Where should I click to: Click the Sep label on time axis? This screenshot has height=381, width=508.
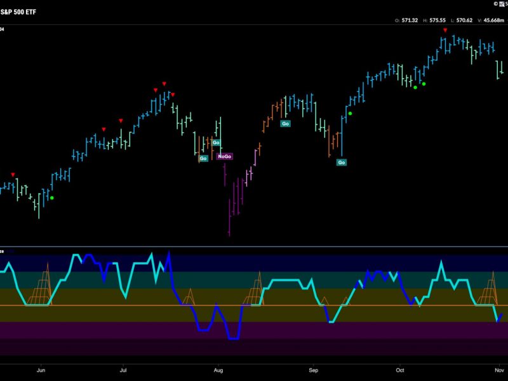313,370
